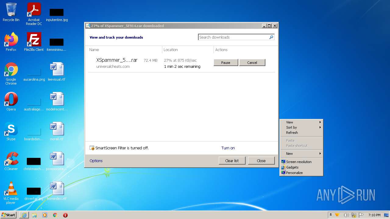Click in the Search downloads field
This screenshot has width=390, height=219.
tap(233, 37)
